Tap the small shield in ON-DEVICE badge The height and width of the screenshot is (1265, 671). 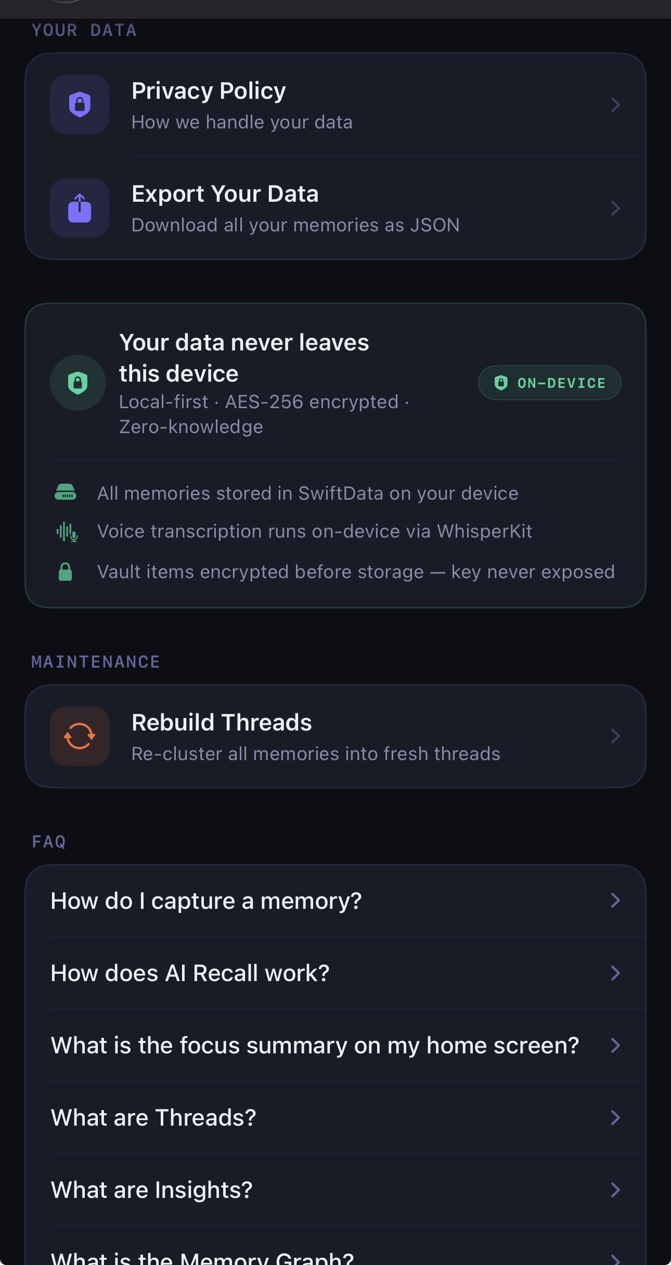(501, 383)
